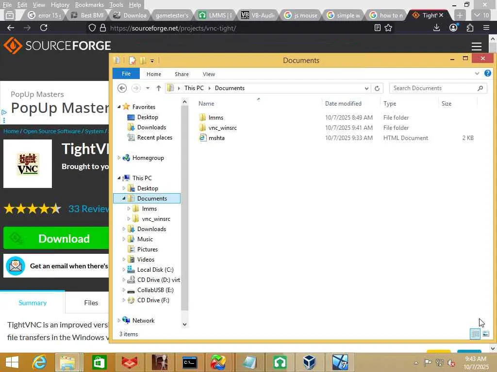Sort files by Name column header

pos(206,104)
